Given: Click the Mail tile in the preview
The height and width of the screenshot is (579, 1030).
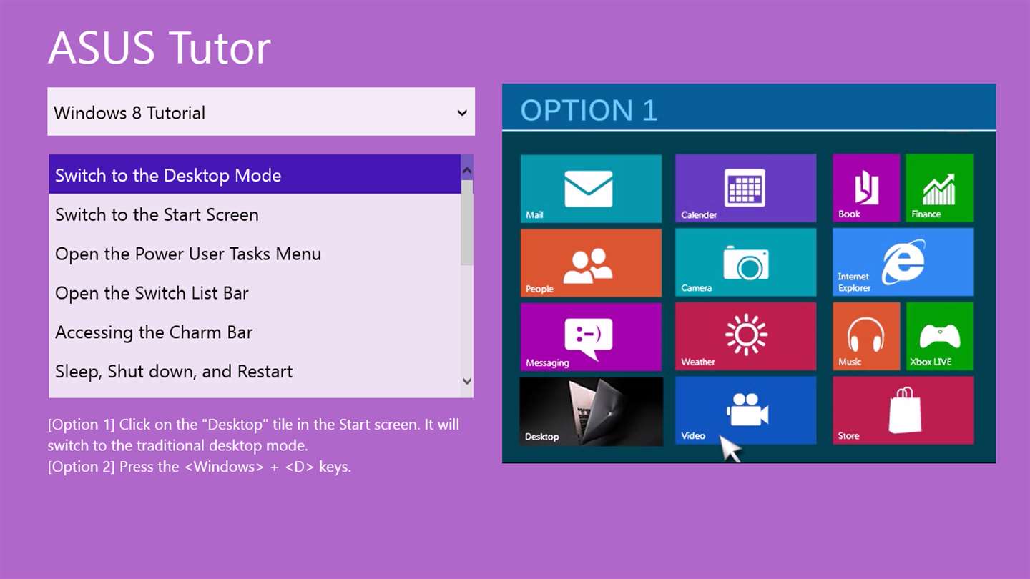Looking at the screenshot, I should coord(591,188).
